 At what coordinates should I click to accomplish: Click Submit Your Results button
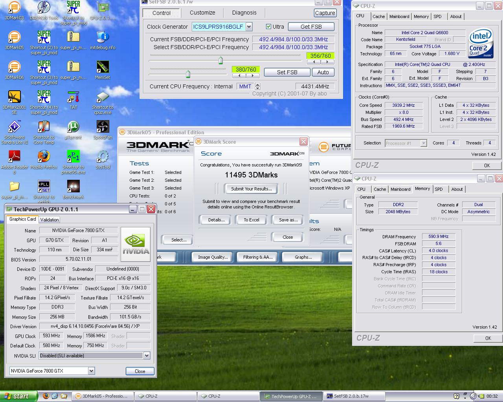click(x=251, y=189)
